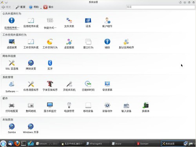
Task: Open Windows 共享 sharing settings
Action: coord(31,129)
